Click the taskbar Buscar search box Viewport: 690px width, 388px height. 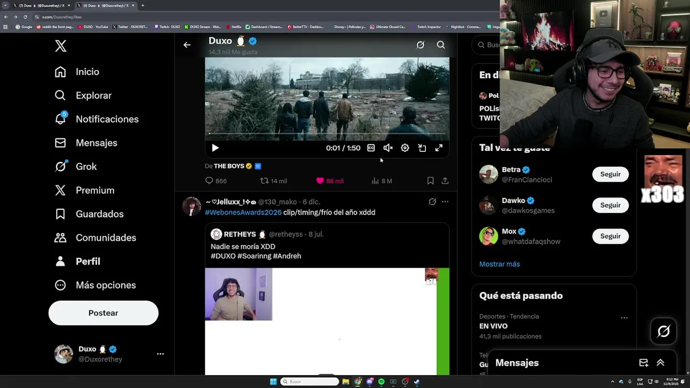coord(309,382)
